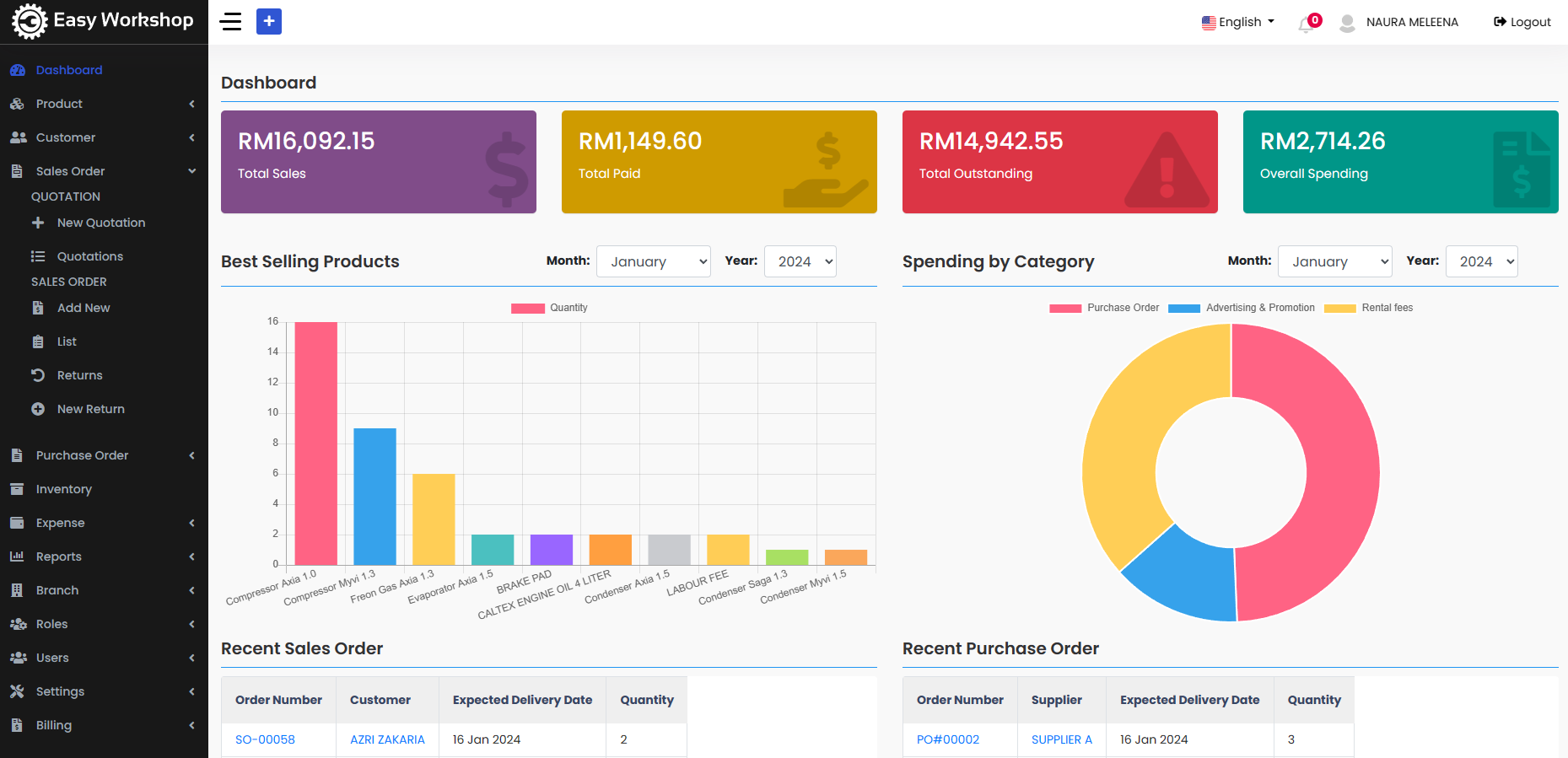Screen dimensions: 1568x758
Task: Click the Branch building icon
Action: click(x=17, y=590)
